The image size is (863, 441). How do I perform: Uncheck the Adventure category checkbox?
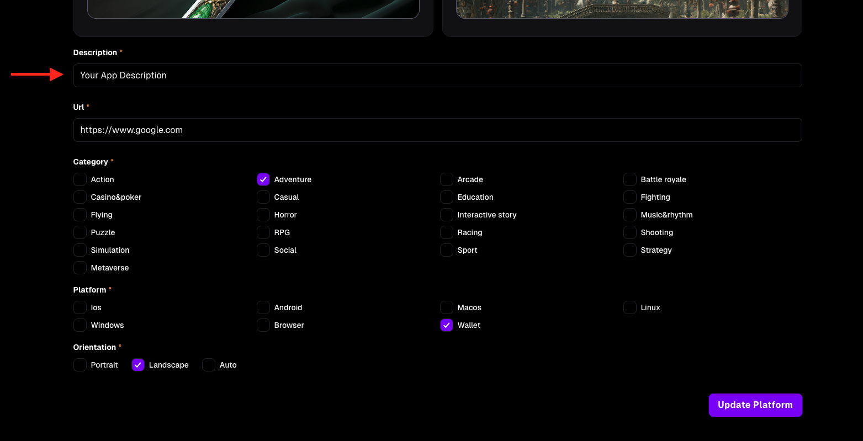(263, 179)
